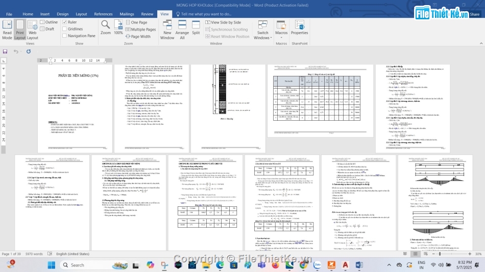
Task: Open Word from the taskbar
Action: [359, 265]
